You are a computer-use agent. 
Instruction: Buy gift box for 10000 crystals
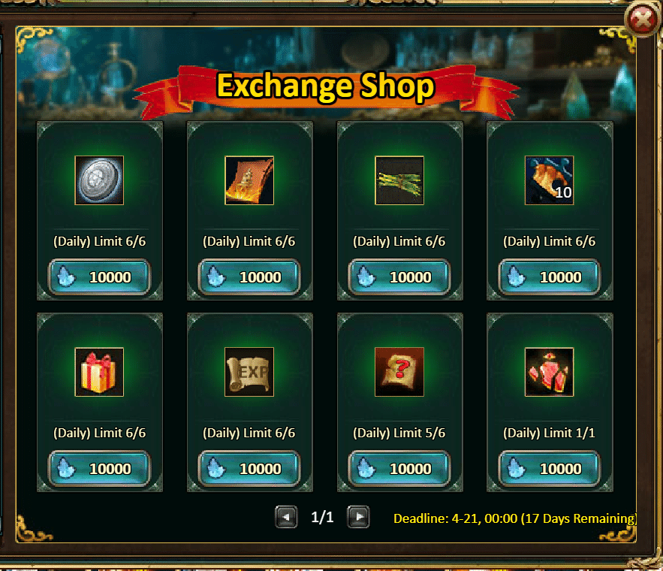(x=99, y=469)
